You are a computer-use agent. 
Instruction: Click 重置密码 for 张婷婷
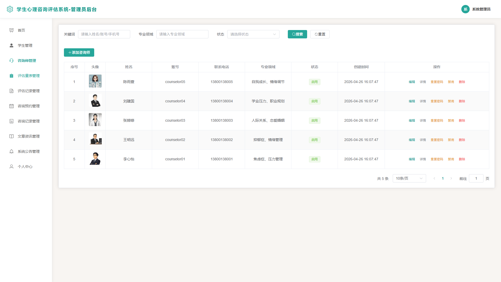click(437, 121)
